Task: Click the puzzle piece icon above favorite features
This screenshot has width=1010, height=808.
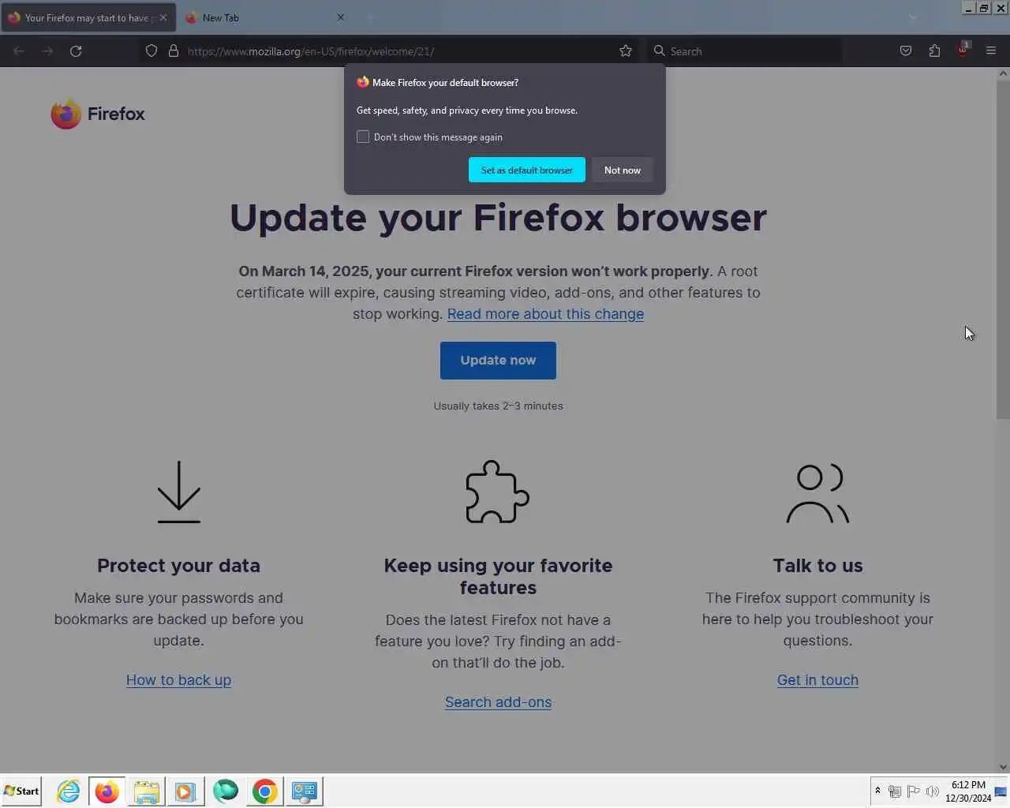Action: click(x=498, y=492)
